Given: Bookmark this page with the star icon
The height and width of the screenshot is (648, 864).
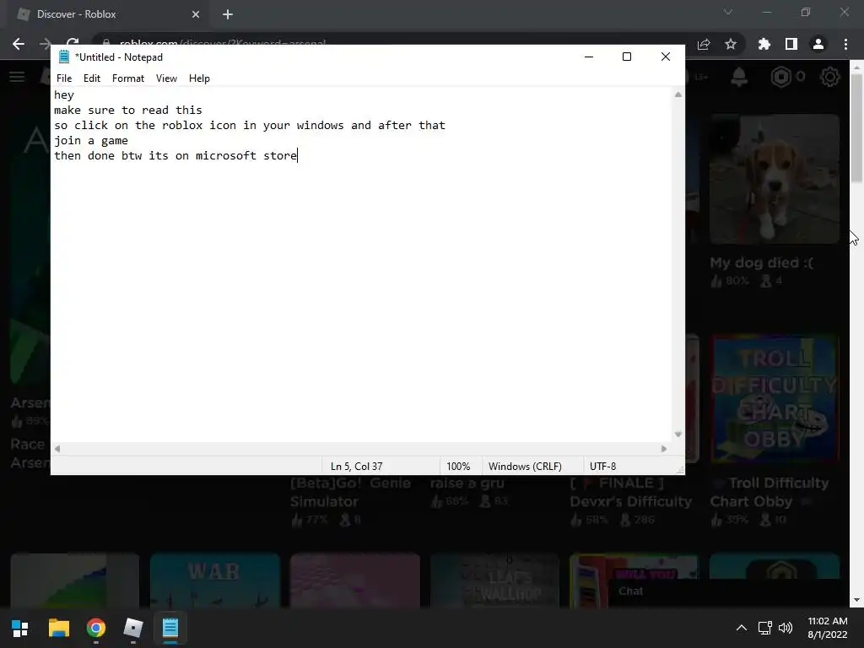Looking at the screenshot, I should click(x=731, y=44).
